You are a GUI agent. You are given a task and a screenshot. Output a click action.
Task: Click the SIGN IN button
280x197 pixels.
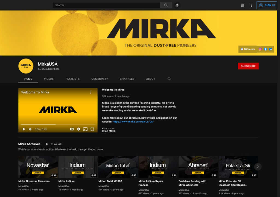pyautogui.click(x=267, y=5)
